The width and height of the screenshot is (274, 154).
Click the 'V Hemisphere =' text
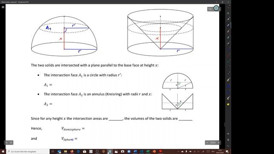point(73,129)
